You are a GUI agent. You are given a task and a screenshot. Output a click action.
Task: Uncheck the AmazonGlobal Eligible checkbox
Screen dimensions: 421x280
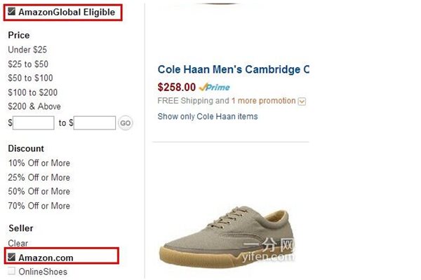coord(12,12)
